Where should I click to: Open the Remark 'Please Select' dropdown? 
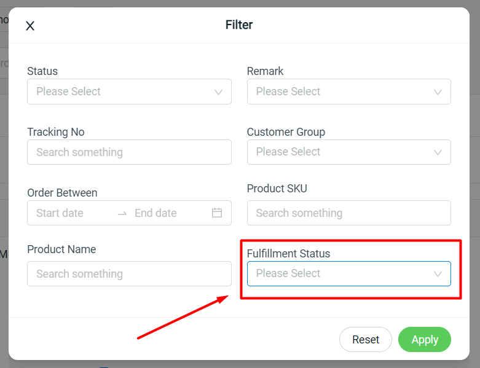click(349, 92)
